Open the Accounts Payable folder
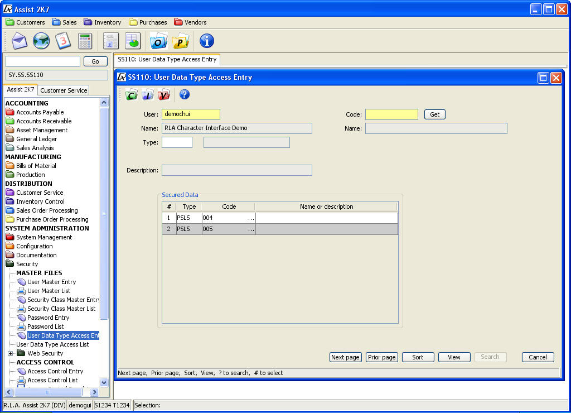The height and width of the screenshot is (413, 571). 35,112
